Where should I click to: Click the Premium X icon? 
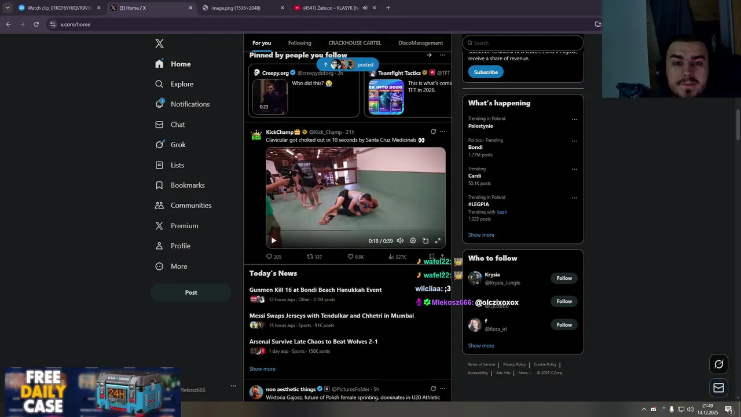tap(159, 226)
